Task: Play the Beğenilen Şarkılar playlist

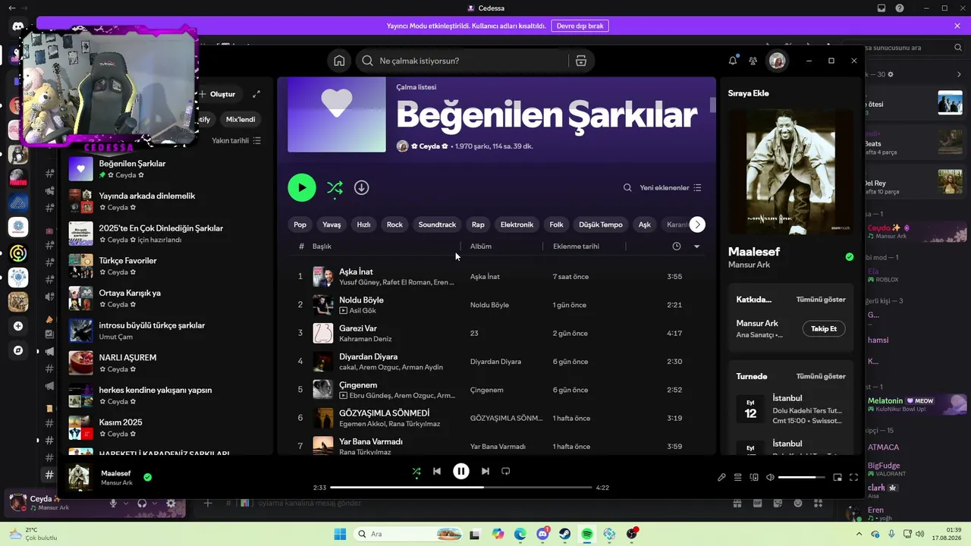Action: click(x=302, y=187)
